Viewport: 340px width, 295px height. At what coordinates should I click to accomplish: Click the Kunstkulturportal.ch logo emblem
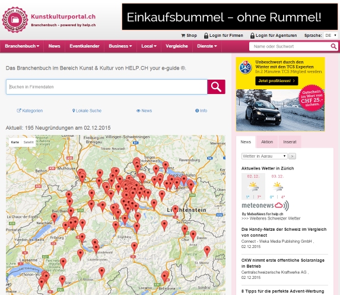15,20
